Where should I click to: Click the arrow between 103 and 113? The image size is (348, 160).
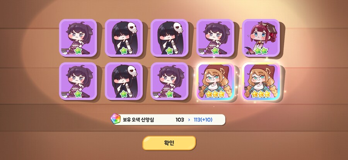(x=189, y=120)
